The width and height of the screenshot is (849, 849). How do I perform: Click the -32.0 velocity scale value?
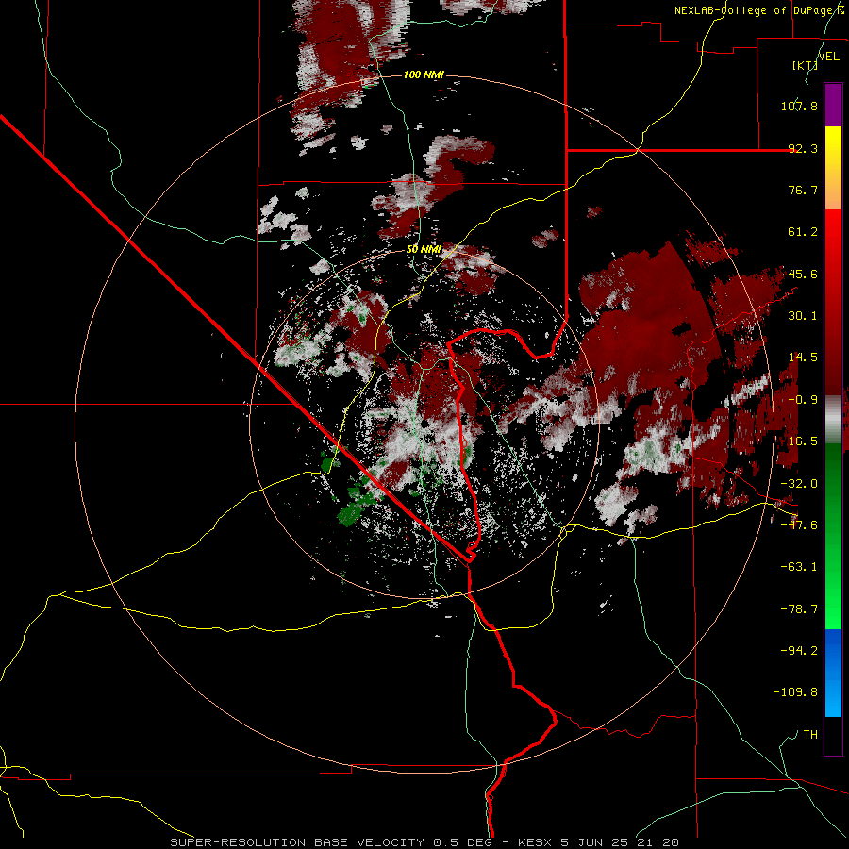pyautogui.click(x=799, y=484)
